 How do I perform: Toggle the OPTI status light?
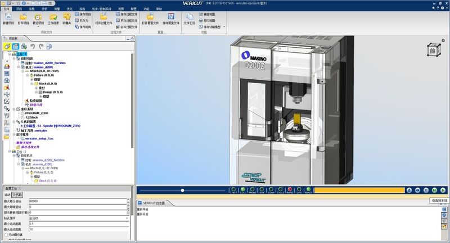(x=299, y=190)
